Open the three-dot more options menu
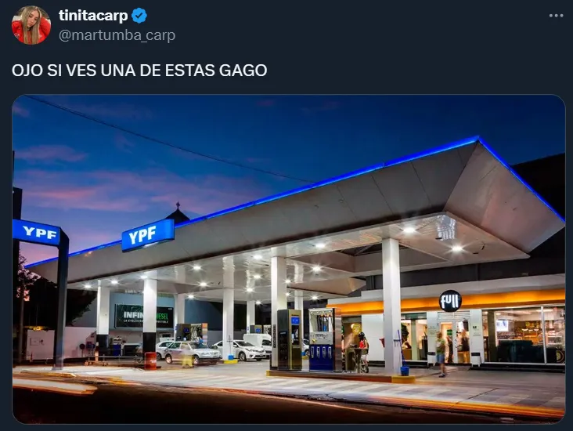Image resolution: width=573 pixels, height=431 pixels. pyautogui.click(x=556, y=16)
